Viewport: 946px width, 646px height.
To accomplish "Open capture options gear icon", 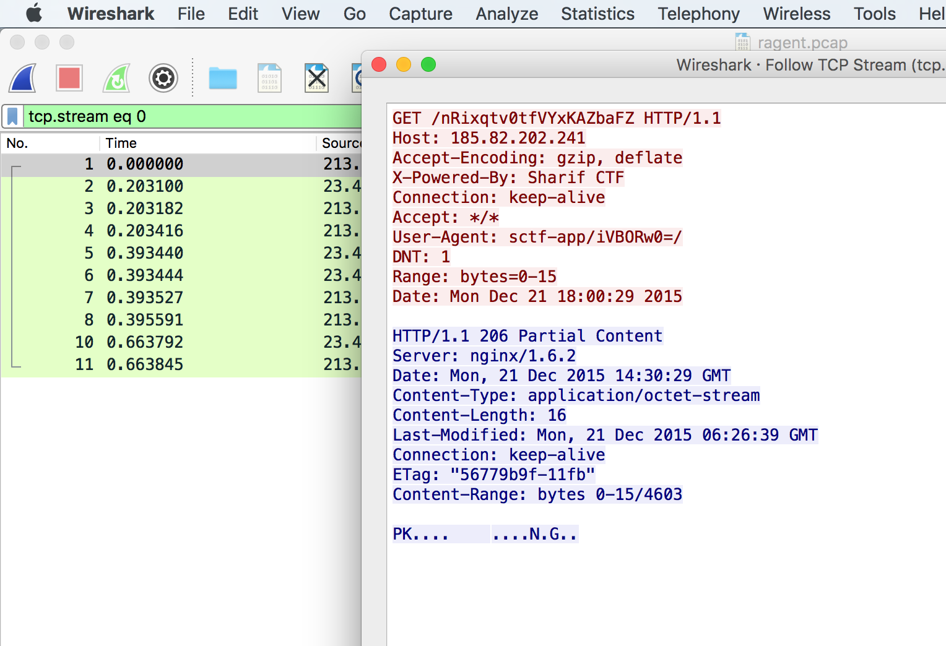I will (163, 78).
